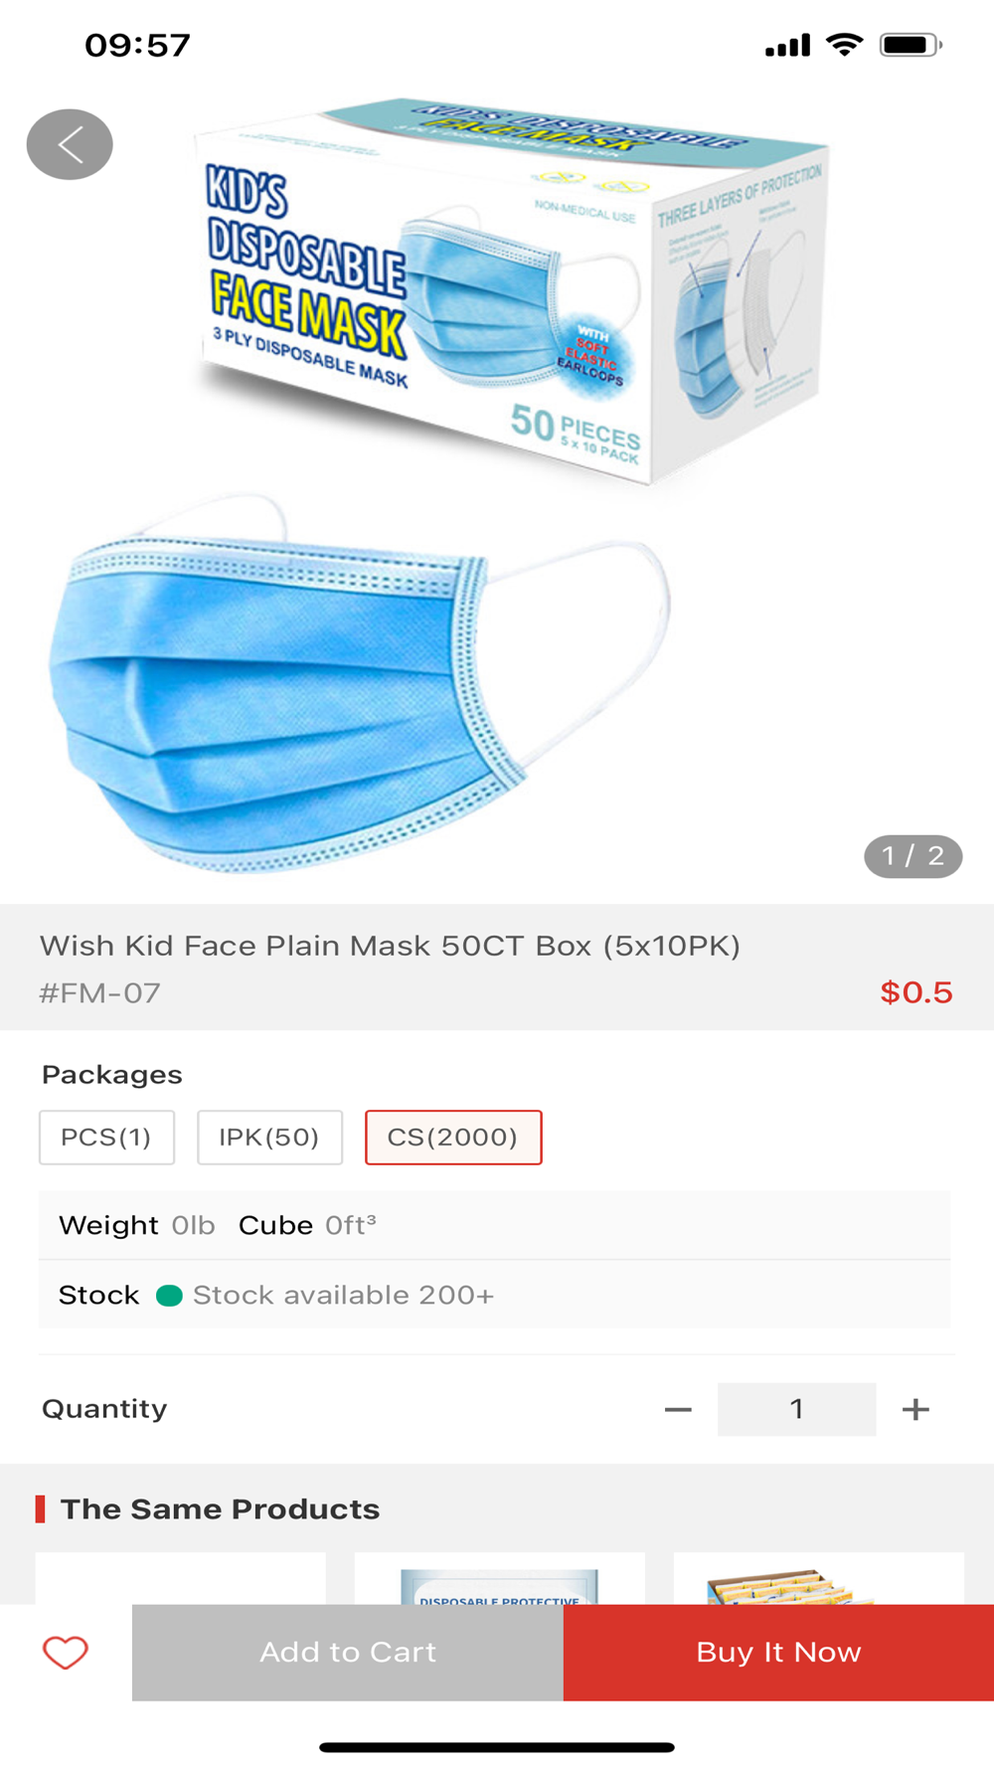Open the first blank similar product card
The height and width of the screenshot is (1768, 994).
180,1579
